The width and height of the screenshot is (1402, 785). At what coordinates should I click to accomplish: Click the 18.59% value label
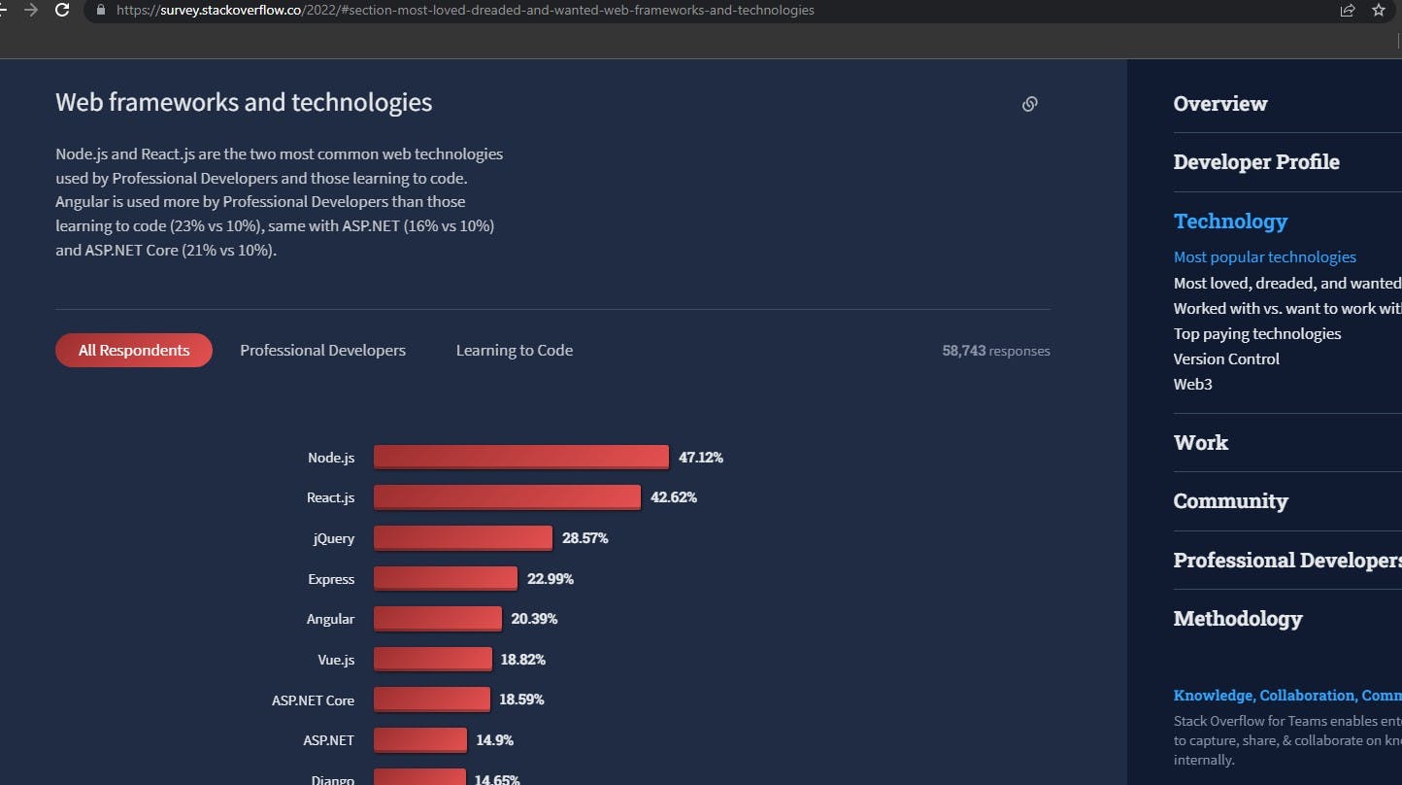coord(522,700)
